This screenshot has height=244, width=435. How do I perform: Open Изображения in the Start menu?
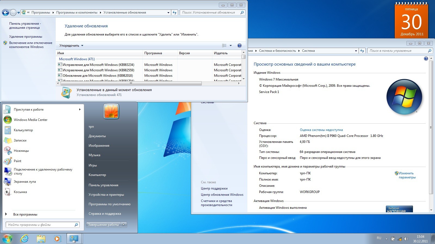(x=99, y=146)
